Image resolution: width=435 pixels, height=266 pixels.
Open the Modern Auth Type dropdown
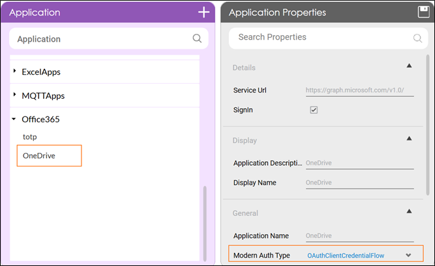408,256
